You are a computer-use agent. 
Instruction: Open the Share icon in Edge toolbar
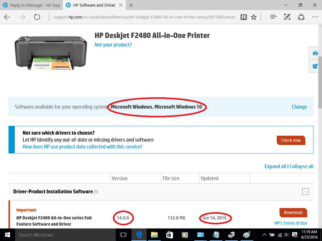[x=301, y=17]
